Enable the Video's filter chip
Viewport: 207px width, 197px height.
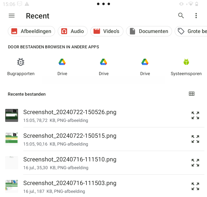pos(107,31)
